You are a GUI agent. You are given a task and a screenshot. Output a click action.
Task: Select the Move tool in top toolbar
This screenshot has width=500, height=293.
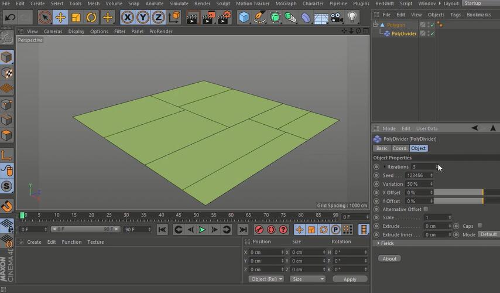(x=60, y=17)
